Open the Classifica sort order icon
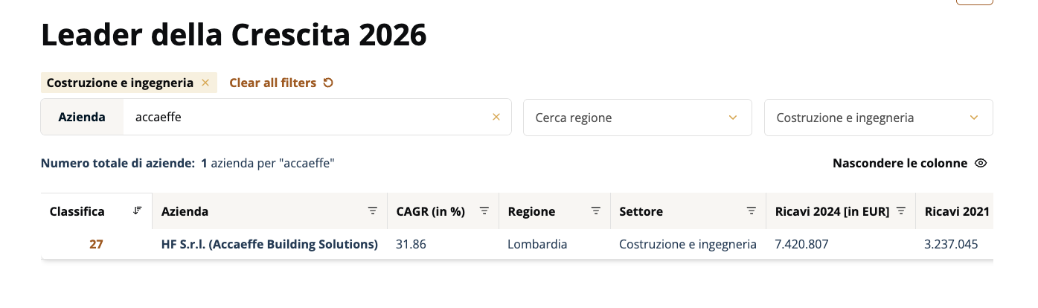 point(137,211)
